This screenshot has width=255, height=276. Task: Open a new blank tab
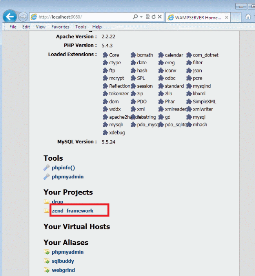(236, 17)
